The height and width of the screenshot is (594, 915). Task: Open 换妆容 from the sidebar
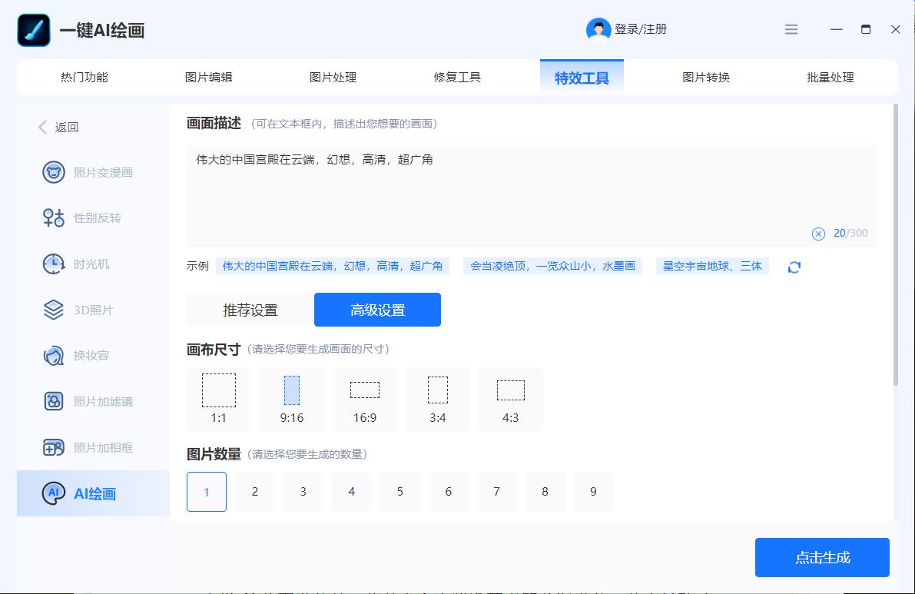(x=94, y=355)
